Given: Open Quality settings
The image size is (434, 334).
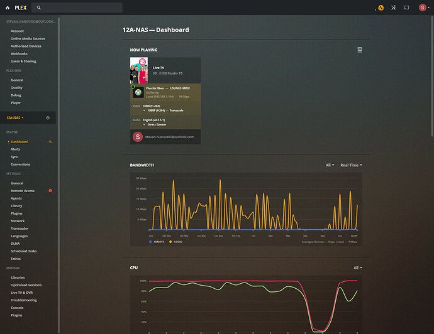Looking at the screenshot, I should pyautogui.click(x=16, y=87).
